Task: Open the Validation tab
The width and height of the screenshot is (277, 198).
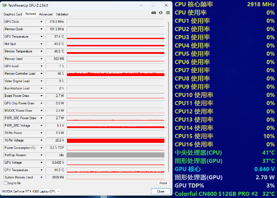Action: tap(62, 14)
